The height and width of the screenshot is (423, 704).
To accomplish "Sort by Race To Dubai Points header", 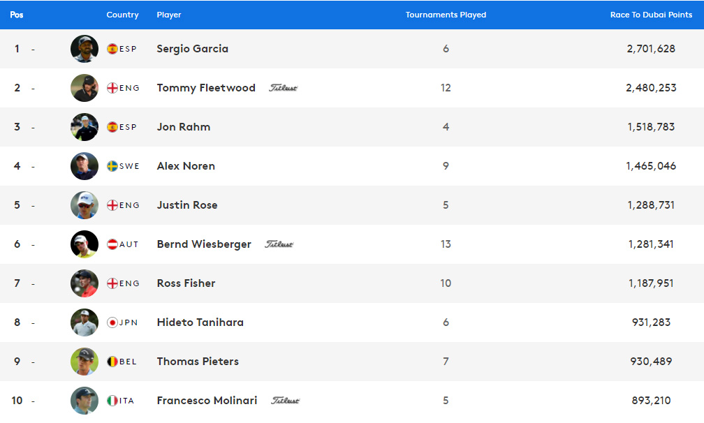I will point(651,15).
